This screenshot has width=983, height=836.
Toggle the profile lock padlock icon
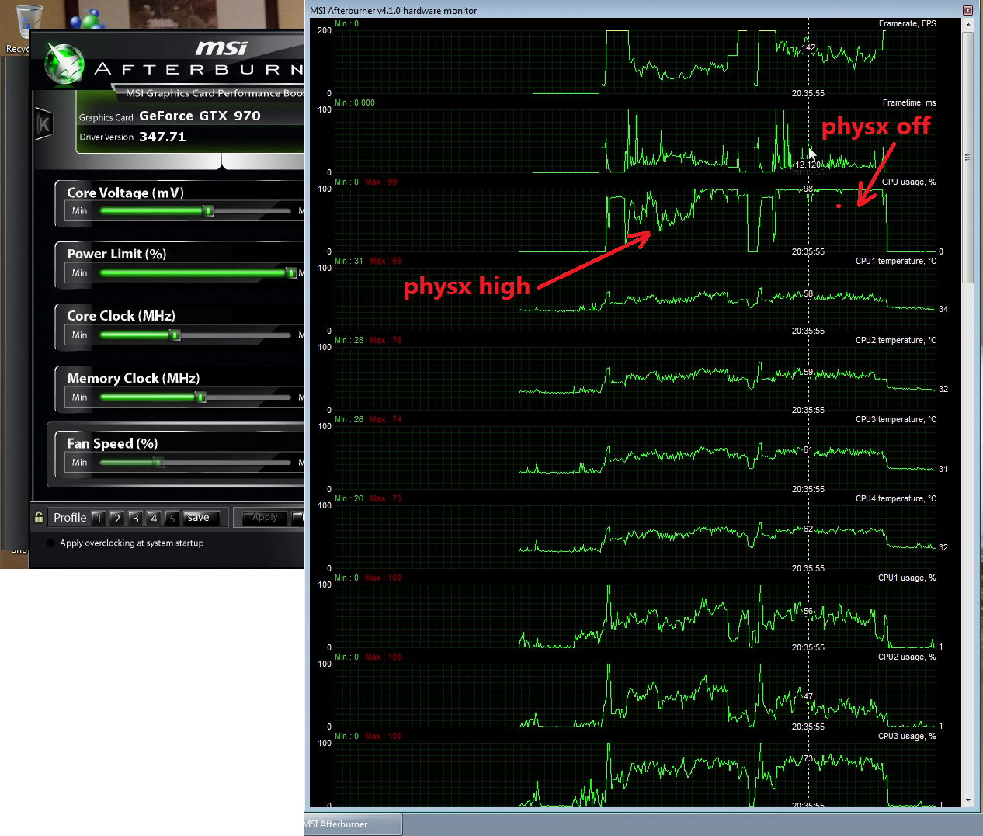pos(39,517)
